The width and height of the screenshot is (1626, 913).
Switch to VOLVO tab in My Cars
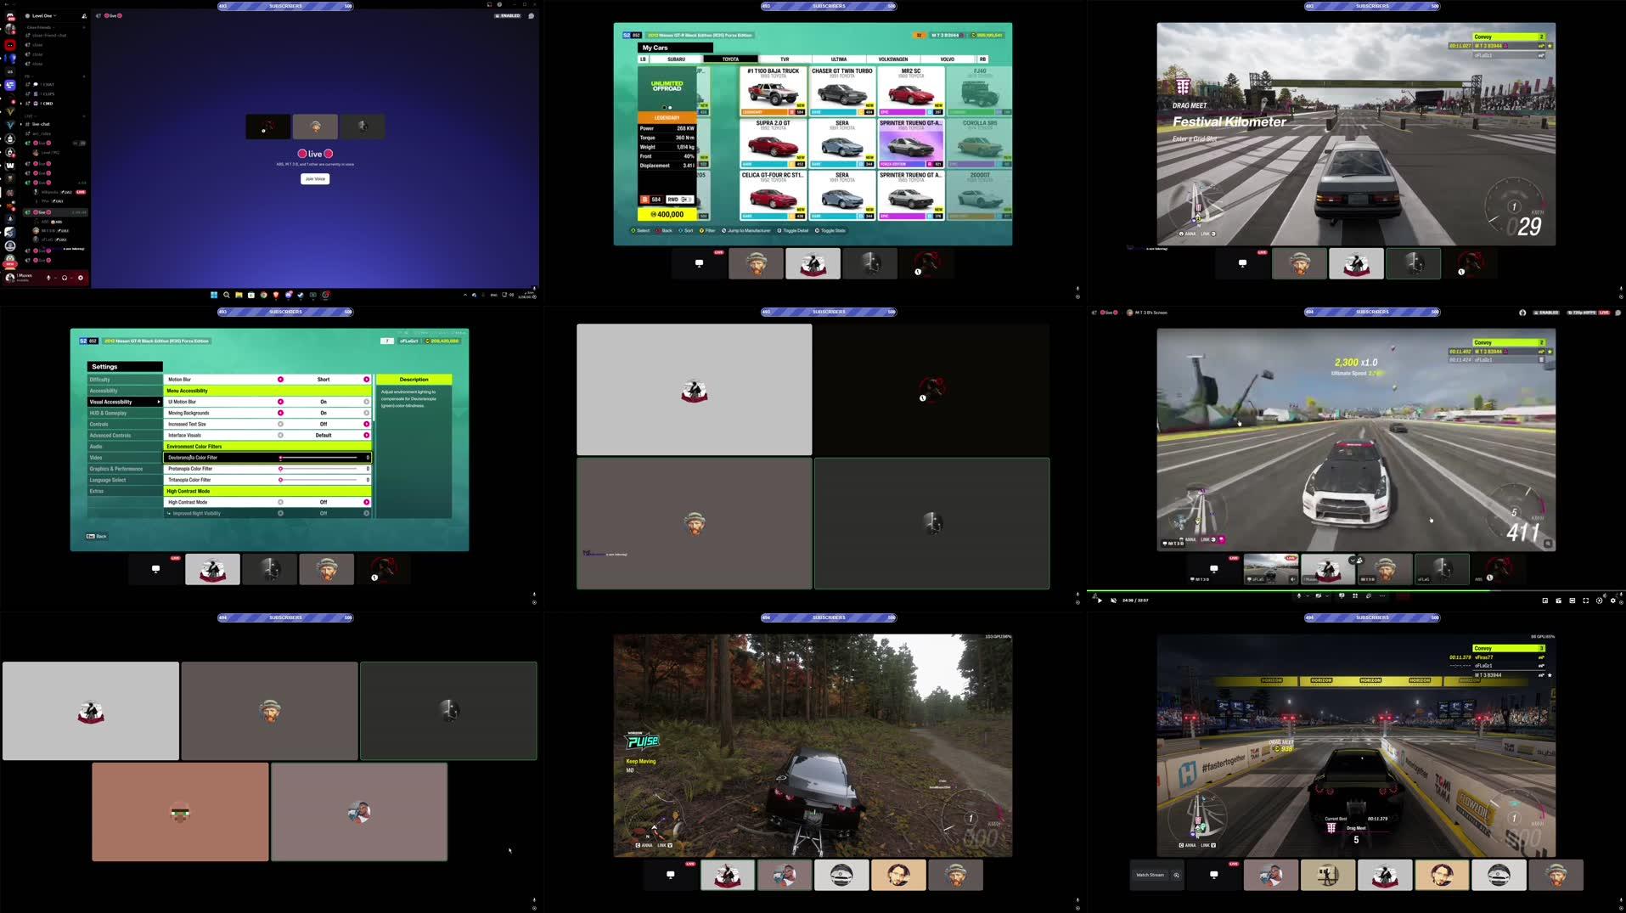click(948, 59)
